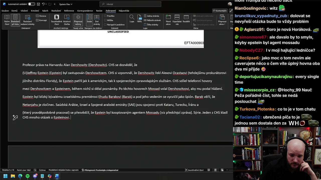Image resolution: width=321 pixels, height=180 pixels.
Task: Click proofing icon in status bar
Action: coord(35,170)
